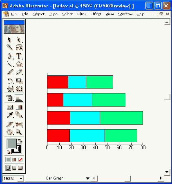172x184 pixels.
Task: Select the Star shape tool
Action: 19,64
